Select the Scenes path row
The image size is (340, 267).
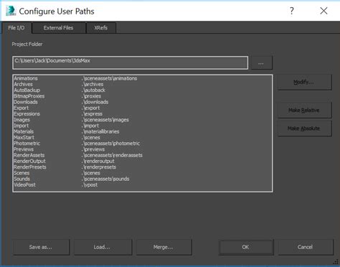[x=143, y=173]
